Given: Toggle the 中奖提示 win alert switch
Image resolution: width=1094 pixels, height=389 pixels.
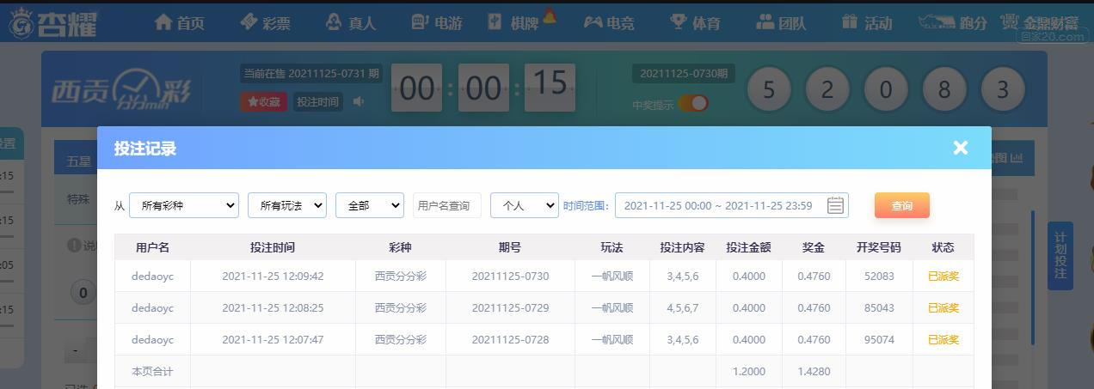Looking at the screenshot, I should click(x=693, y=104).
